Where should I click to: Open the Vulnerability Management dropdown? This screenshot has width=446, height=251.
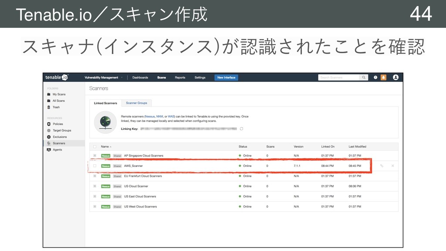(104, 78)
